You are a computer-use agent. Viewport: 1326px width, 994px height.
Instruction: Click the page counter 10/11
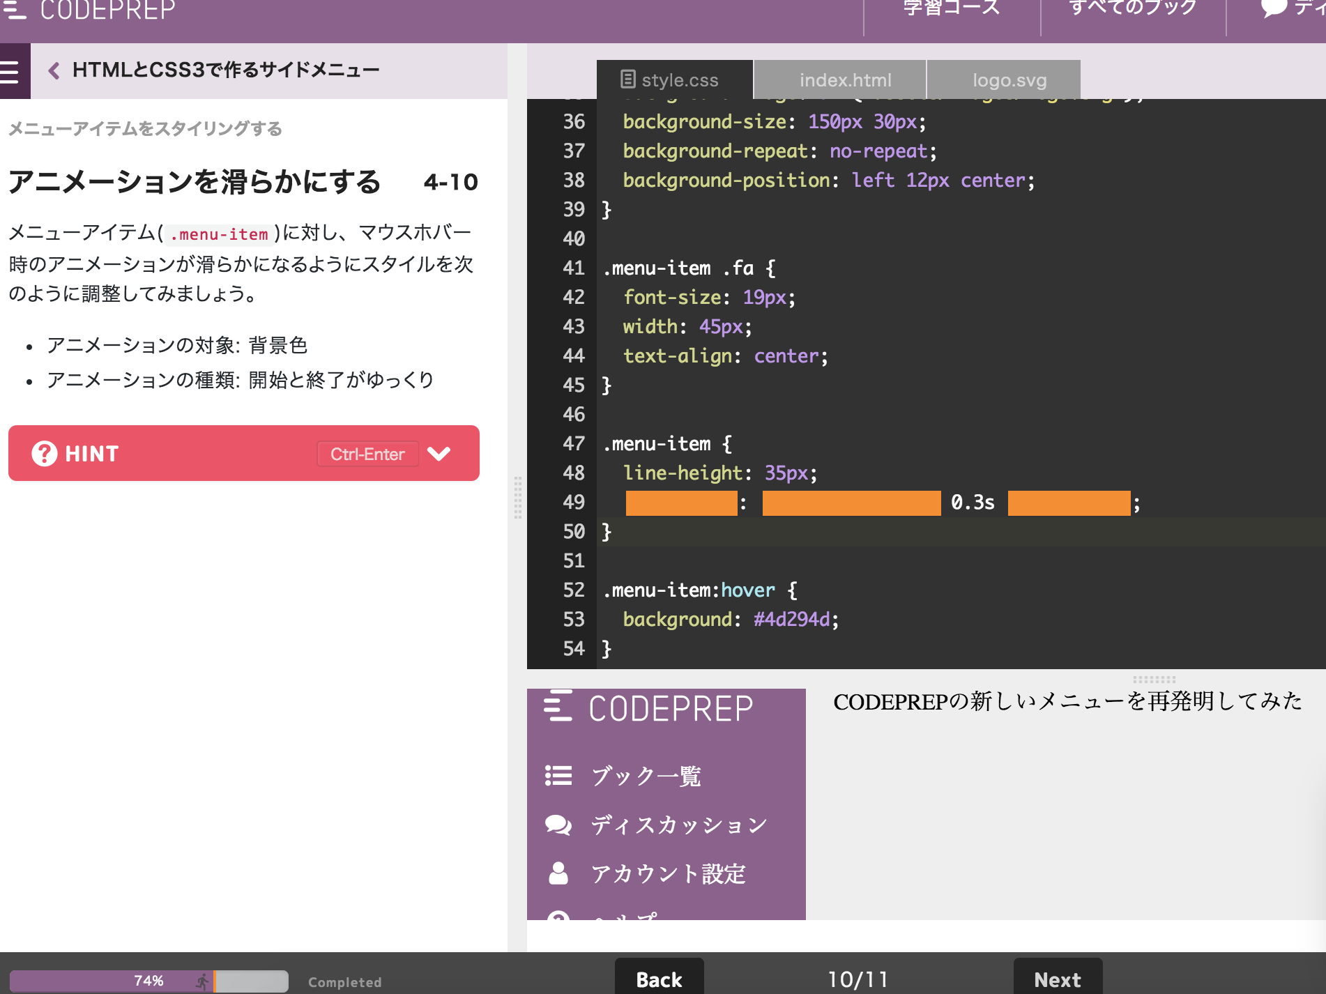858,979
